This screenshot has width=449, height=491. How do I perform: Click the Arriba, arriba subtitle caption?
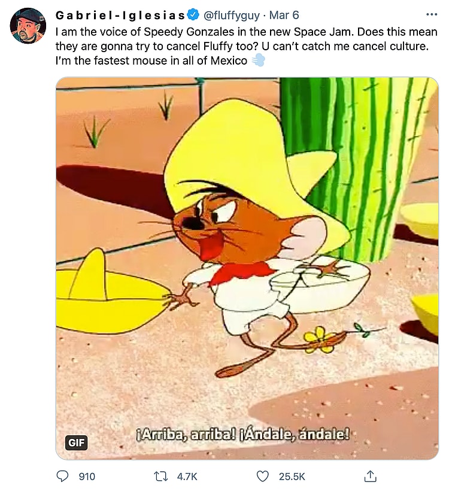tap(242, 435)
